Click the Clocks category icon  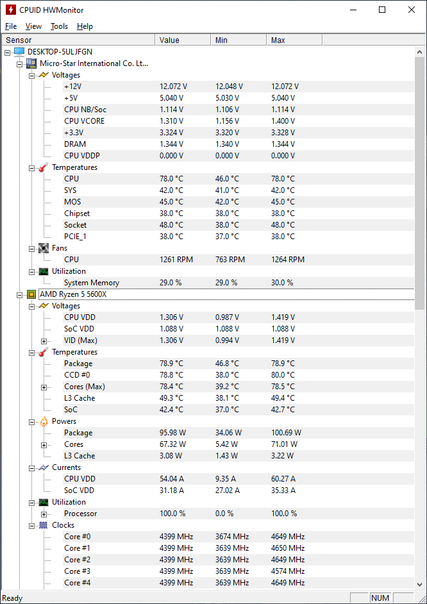(x=44, y=525)
